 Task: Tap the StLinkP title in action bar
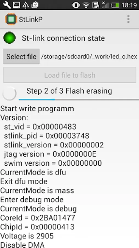tap(31, 19)
